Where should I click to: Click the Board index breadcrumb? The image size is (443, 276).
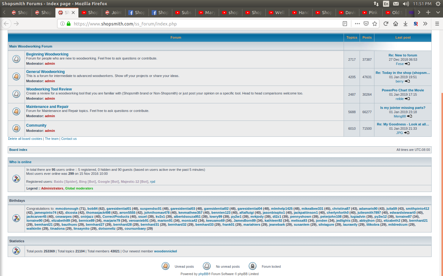pos(18,150)
